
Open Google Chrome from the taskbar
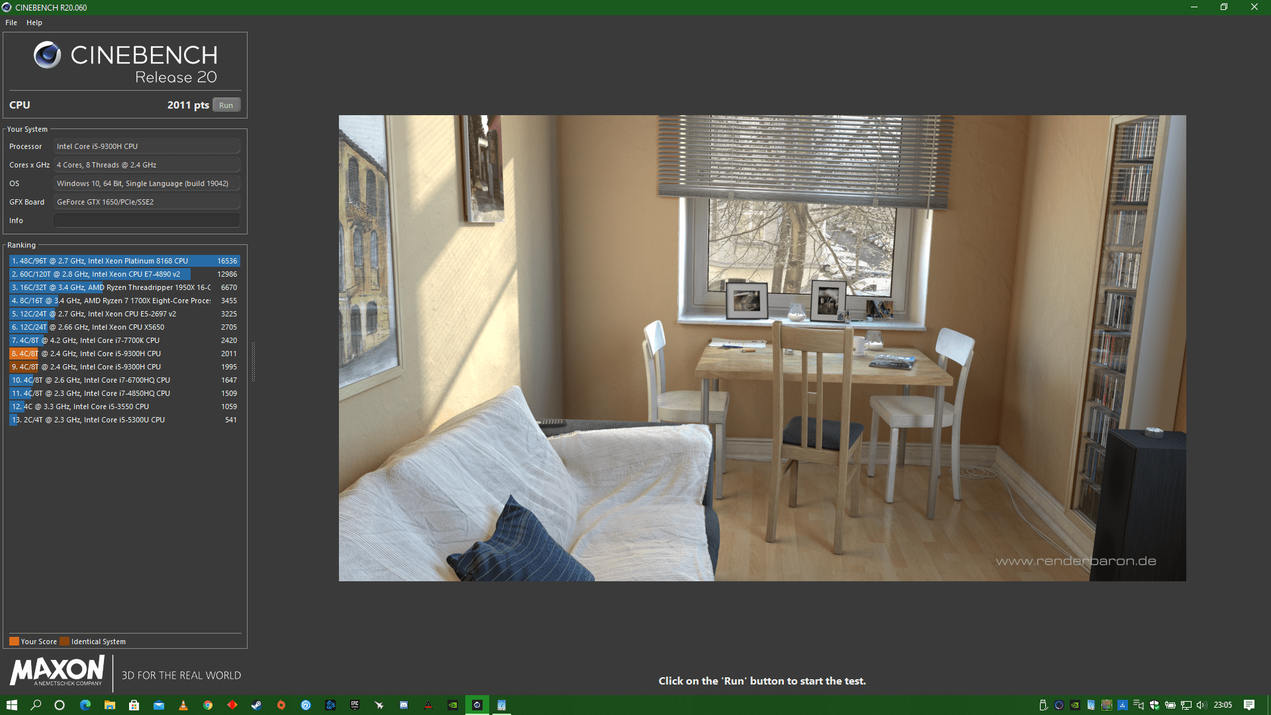(x=208, y=704)
